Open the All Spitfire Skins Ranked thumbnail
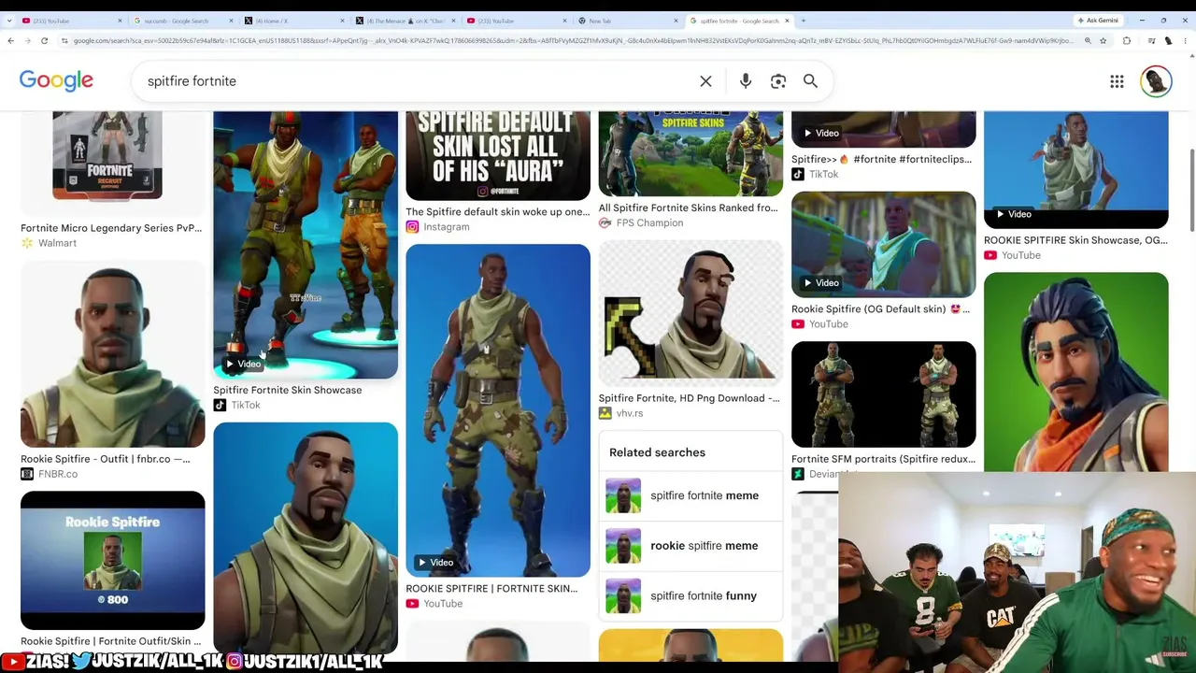This screenshot has height=673, width=1196. coord(691,153)
